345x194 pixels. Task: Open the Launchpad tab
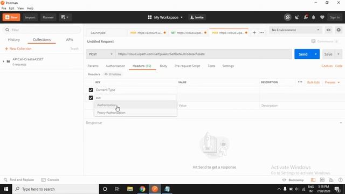pyautogui.click(x=98, y=33)
